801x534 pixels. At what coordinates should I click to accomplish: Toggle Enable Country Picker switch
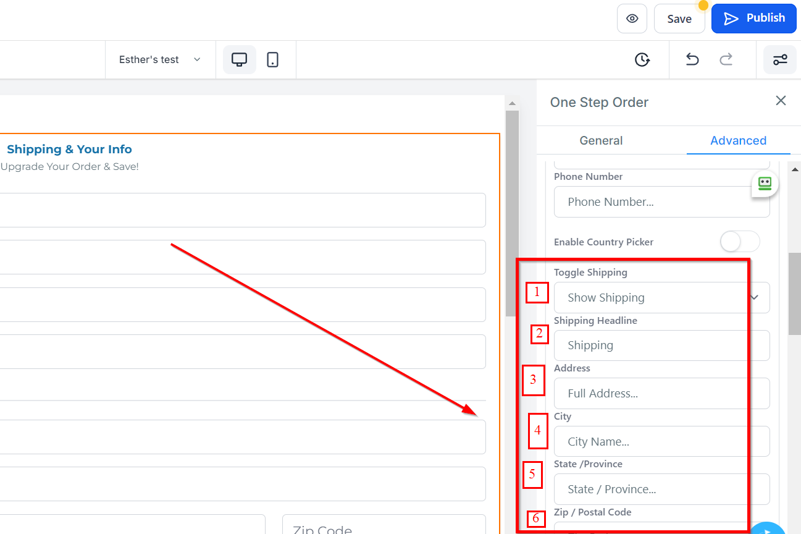coord(740,242)
